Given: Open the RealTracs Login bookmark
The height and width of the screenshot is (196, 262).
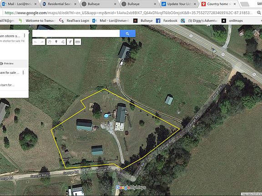Looking at the screenshot, I should [x=74, y=21].
